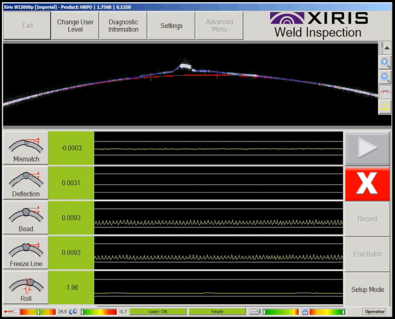Switch to Setup Mode
395x319 pixels.
367,289
